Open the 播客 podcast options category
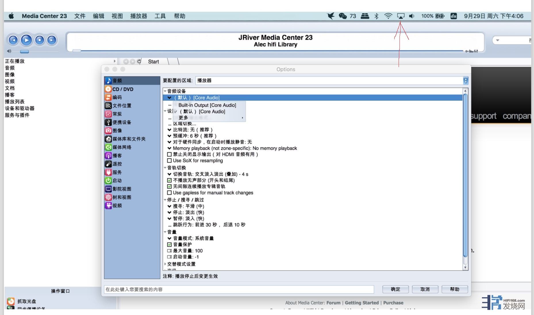534x315 pixels. [117, 155]
